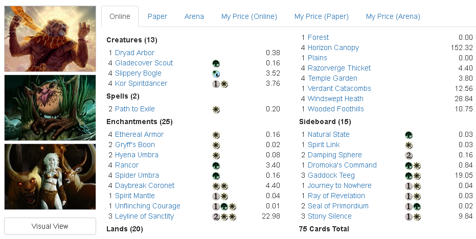Click the top lion warrior card art thumbnail

tap(50, 39)
